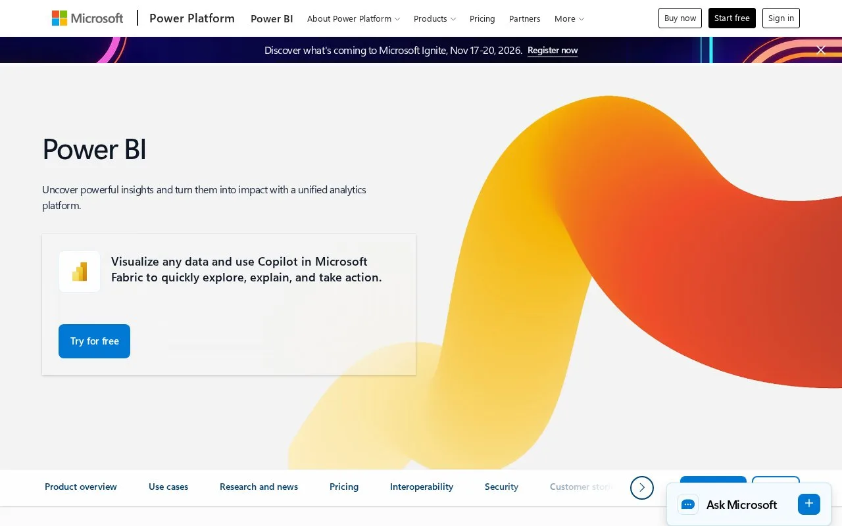Click the Try for free button
The image size is (842, 526).
click(94, 341)
